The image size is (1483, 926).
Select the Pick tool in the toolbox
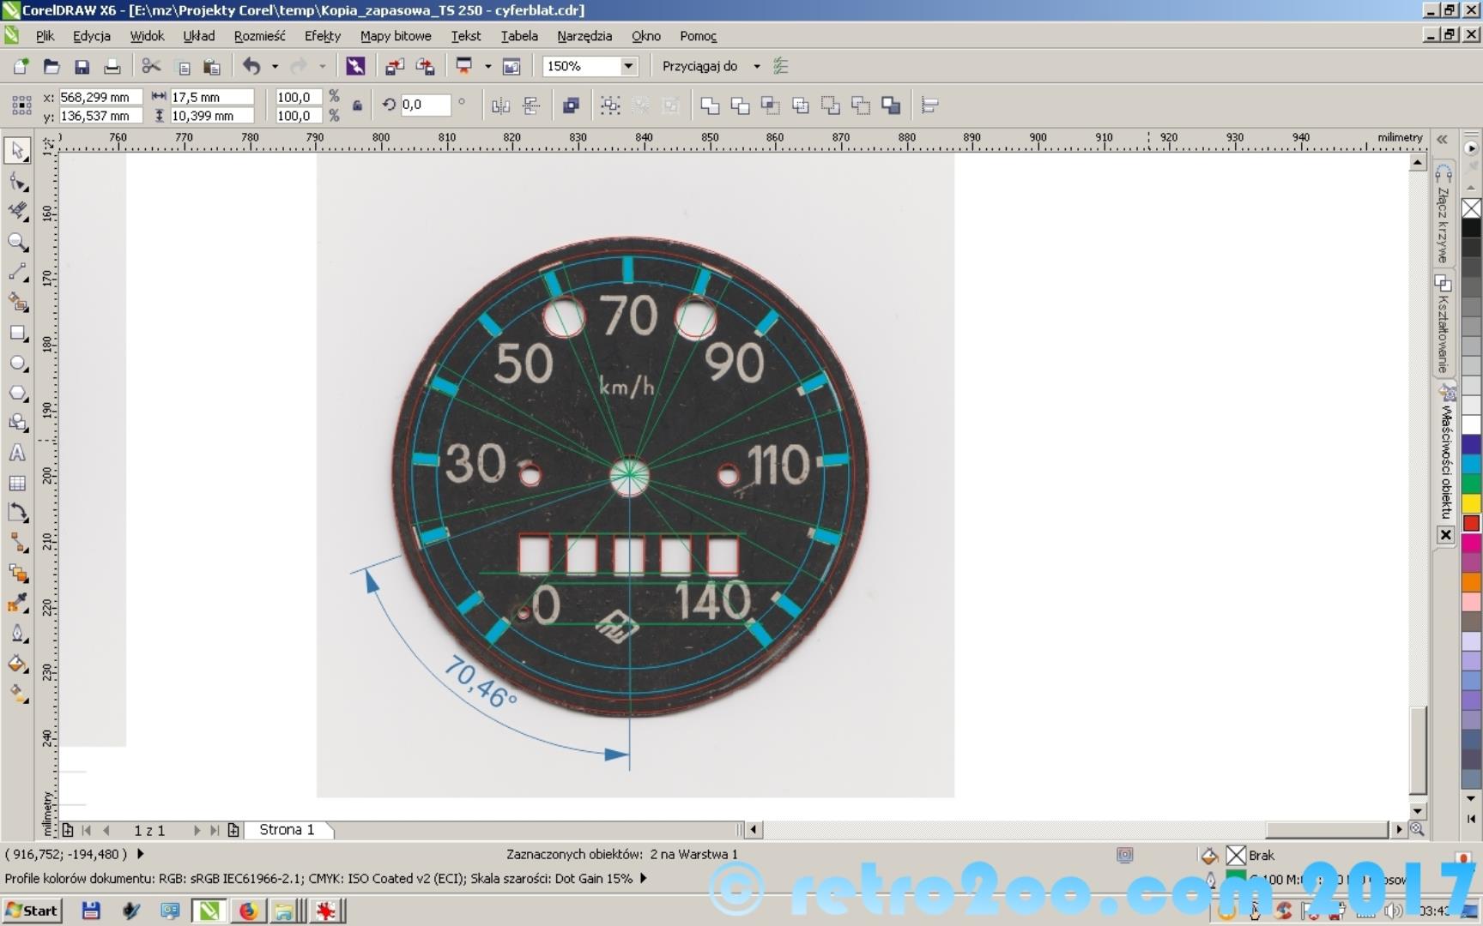tap(17, 151)
